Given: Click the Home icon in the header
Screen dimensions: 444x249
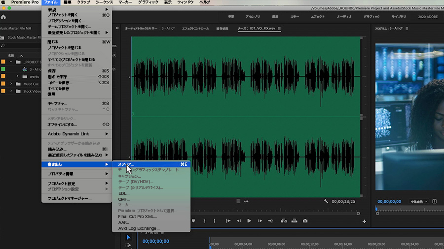Looking at the screenshot, I should 3,17.
